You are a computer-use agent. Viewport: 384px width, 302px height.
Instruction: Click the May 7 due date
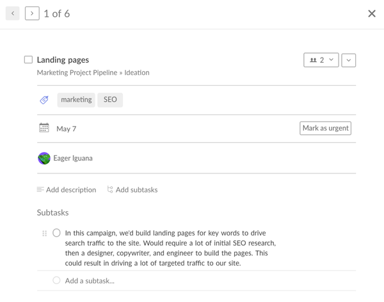pos(66,129)
